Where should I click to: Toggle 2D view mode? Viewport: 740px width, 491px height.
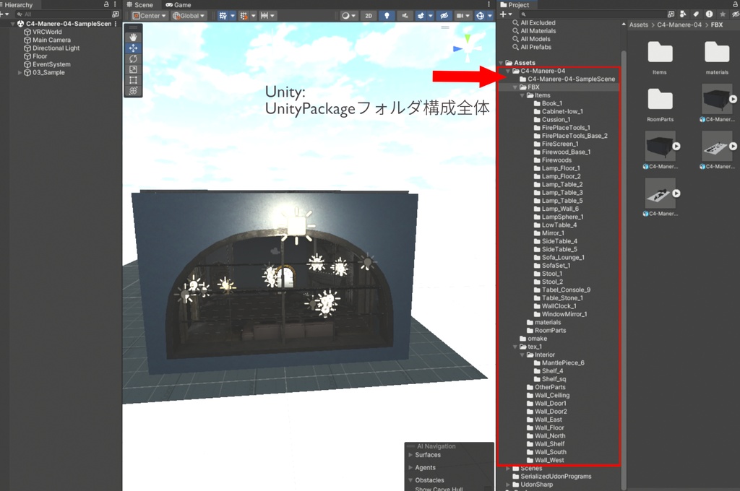coord(369,16)
